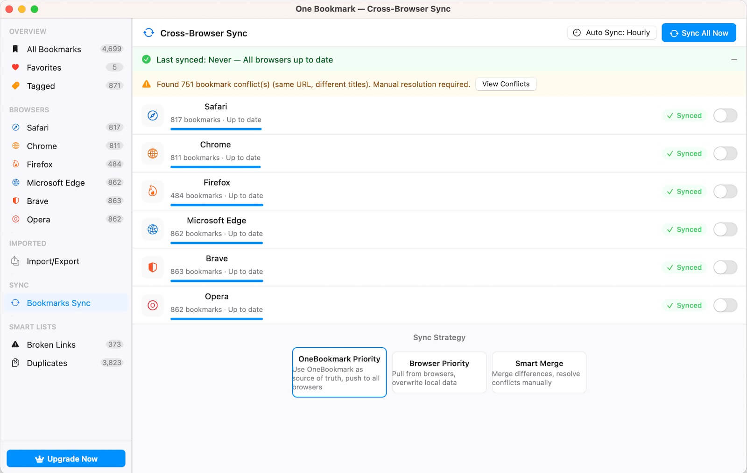Open All Bookmarks in sidebar

(66, 49)
